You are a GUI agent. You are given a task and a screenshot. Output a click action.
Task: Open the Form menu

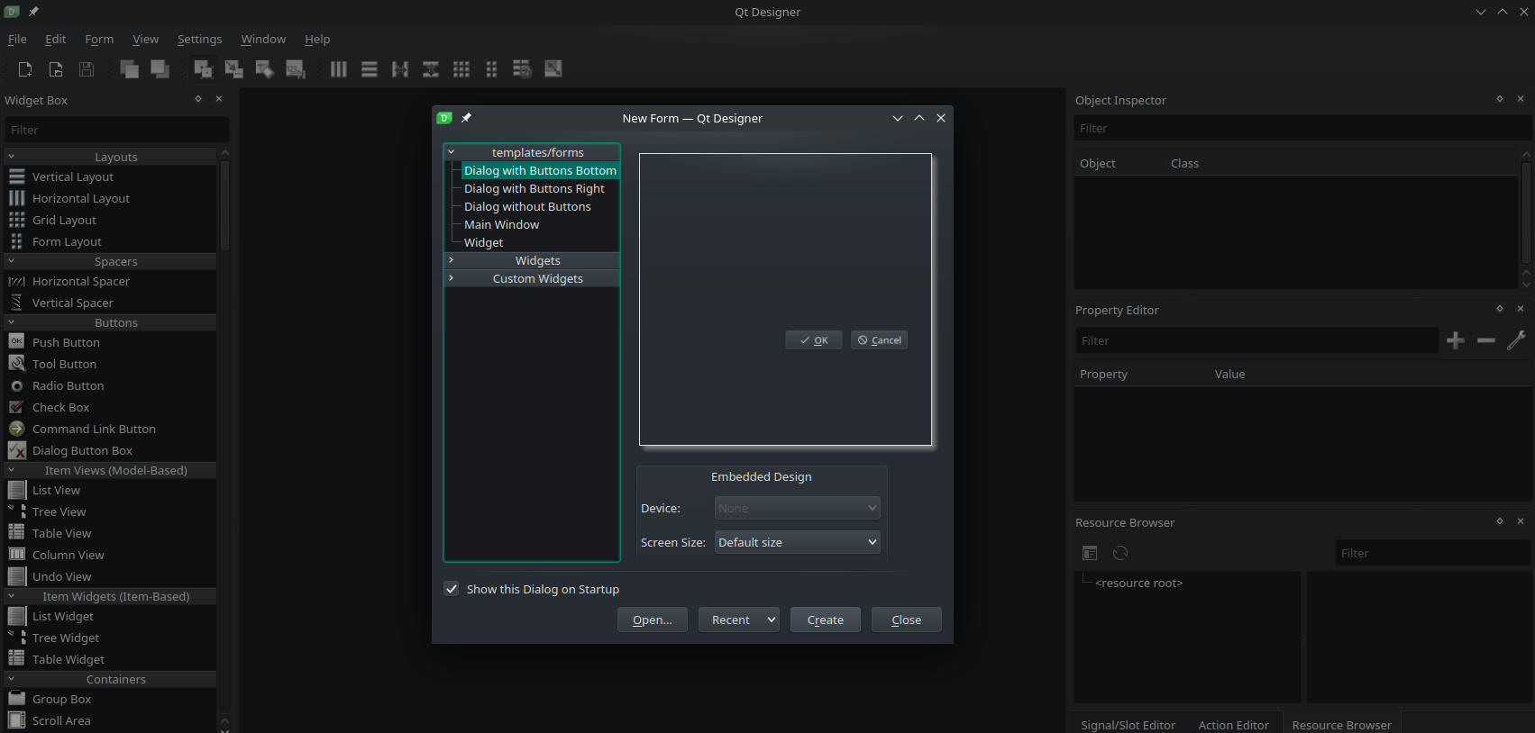click(x=99, y=39)
